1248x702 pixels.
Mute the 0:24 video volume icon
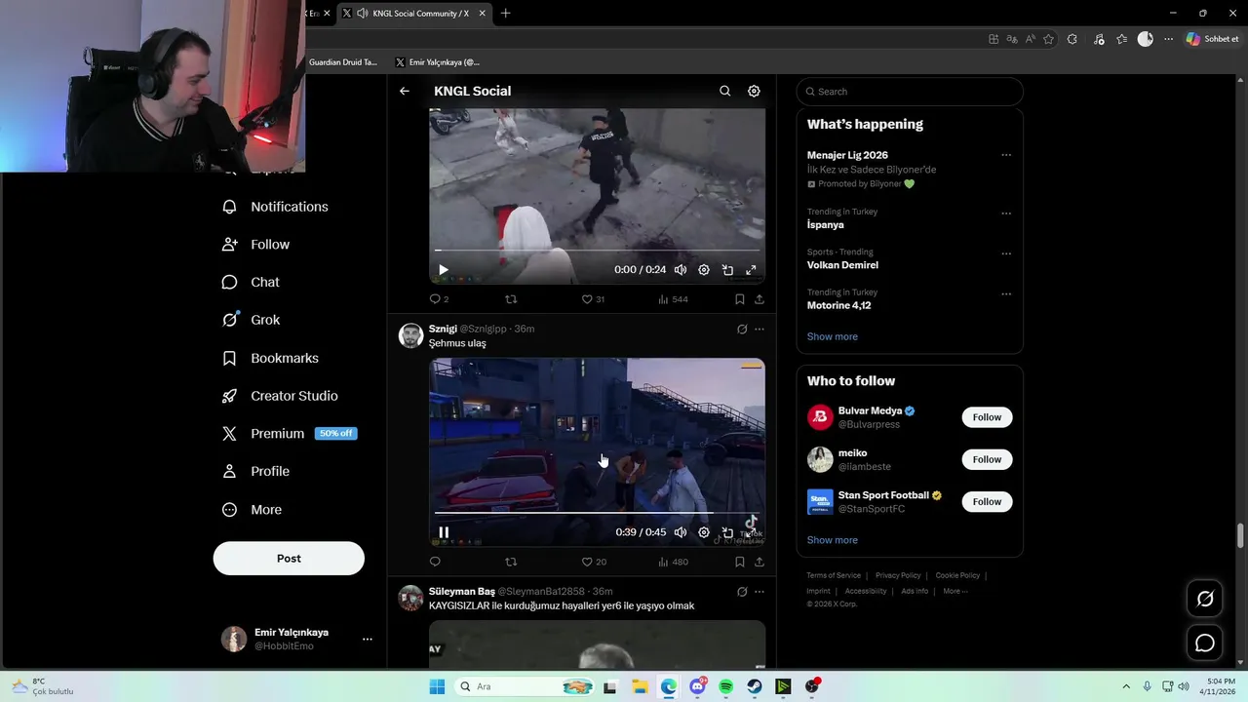681,270
